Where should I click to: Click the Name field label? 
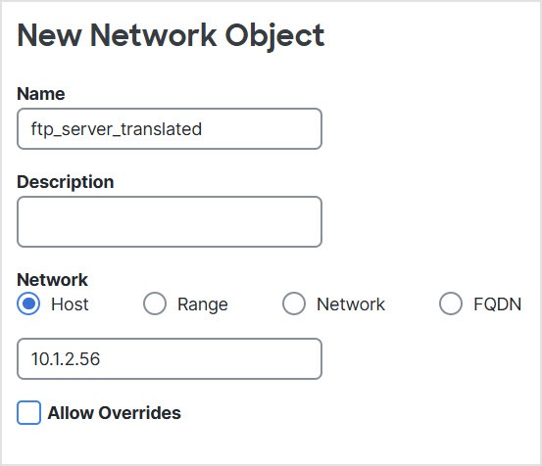(41, 94)
